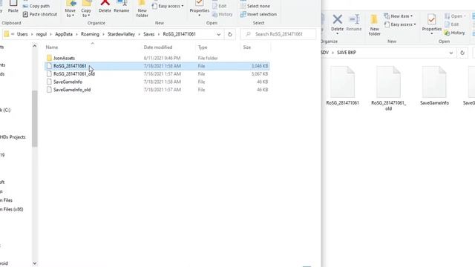Open Move to in the left window ribbon
Screen dimensions: 475x267
[x=71, y=8]
